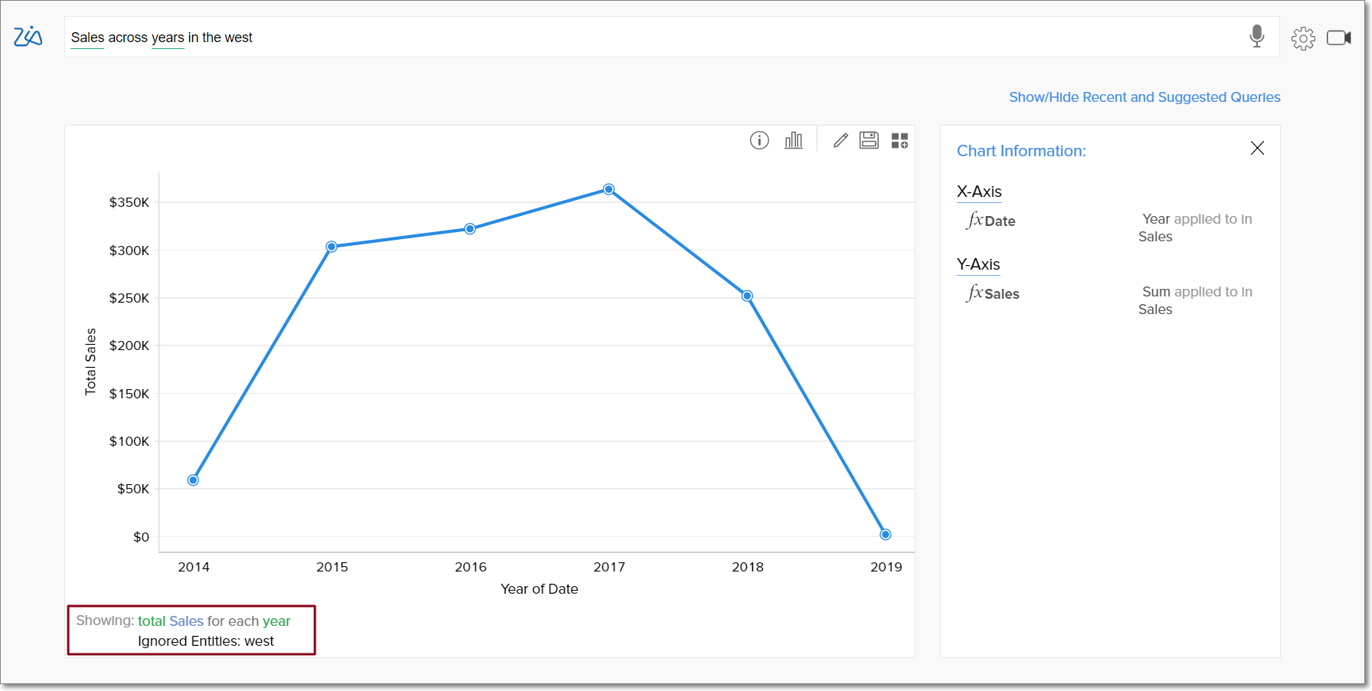Screen dimensions: 1372x691
Task: Open the chart type bar icon
Action: pyautogui.click(x=794, y=140)
